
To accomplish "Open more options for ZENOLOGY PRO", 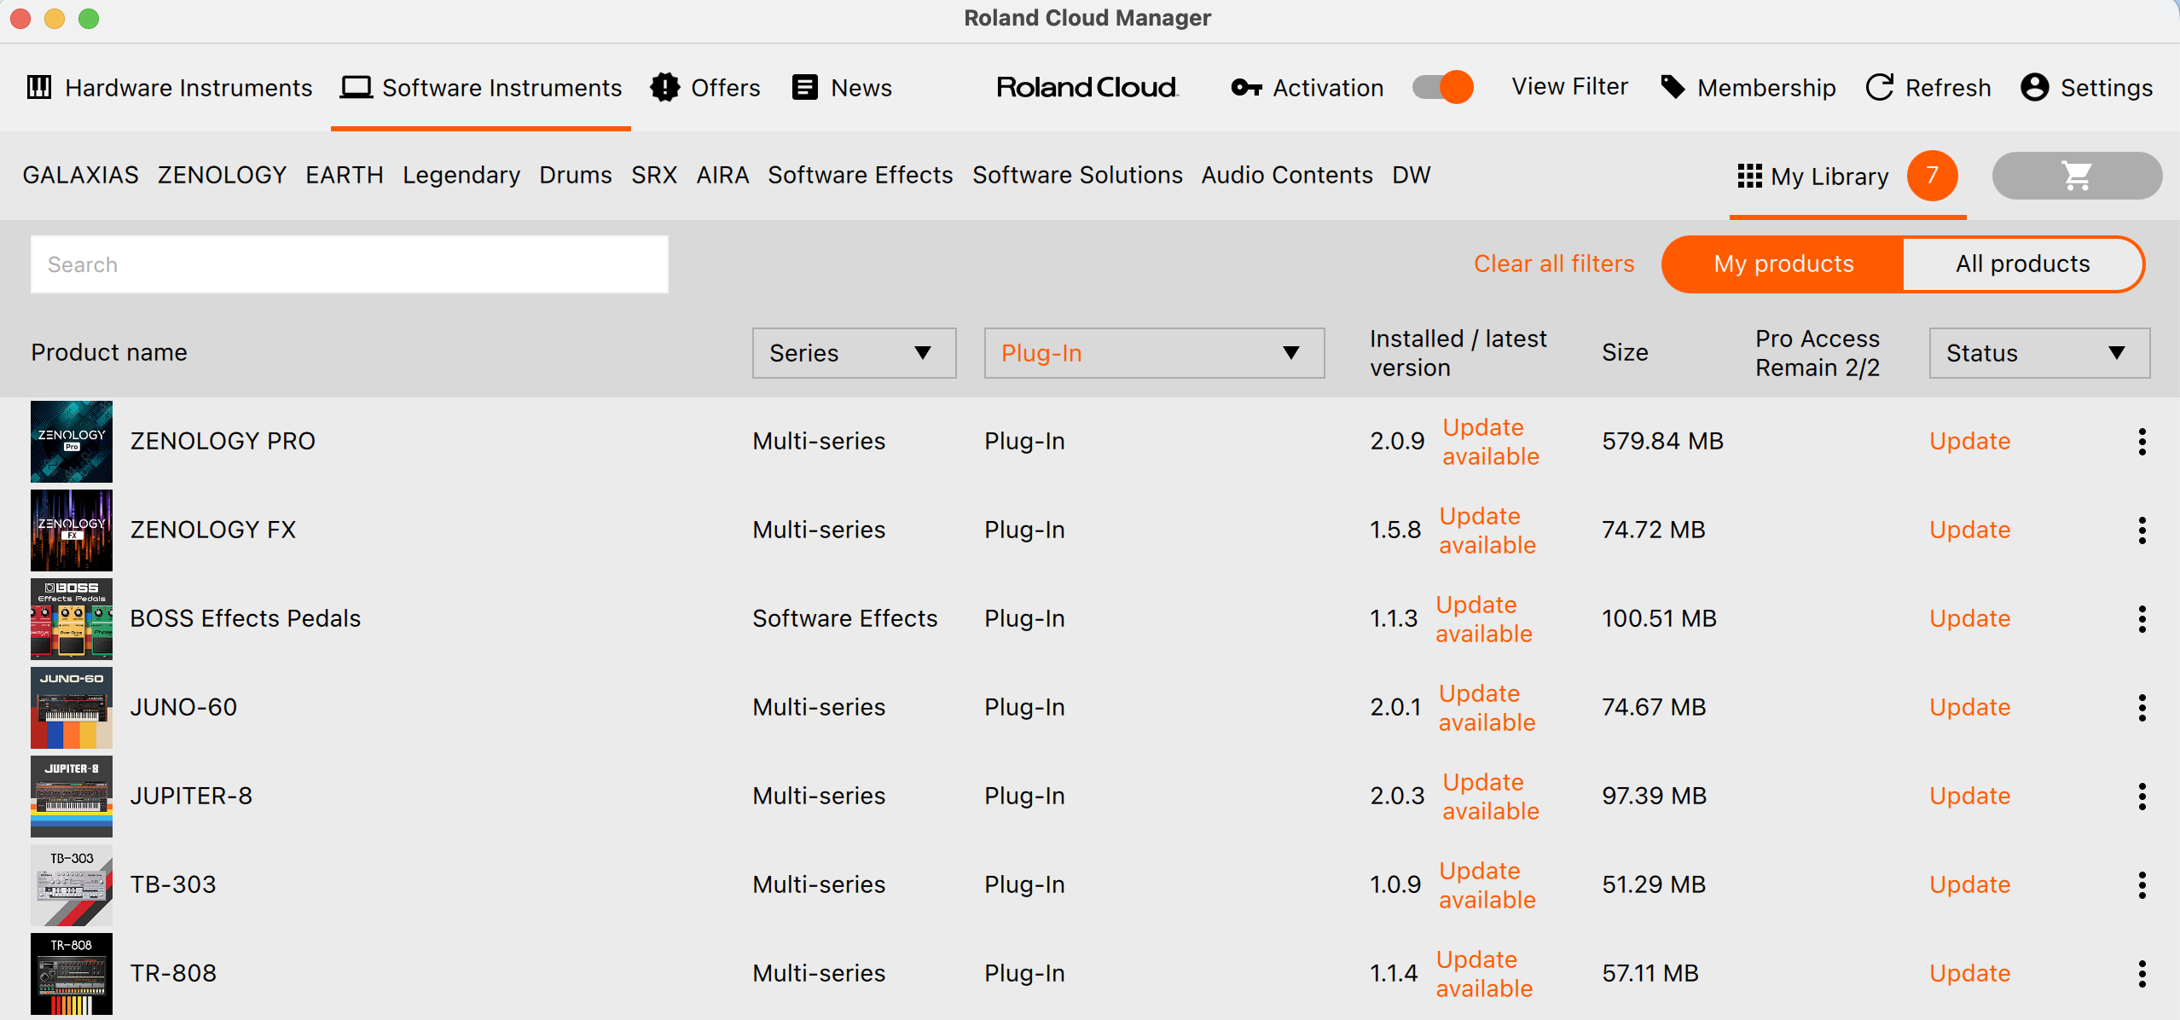I will pos(2142,441).
